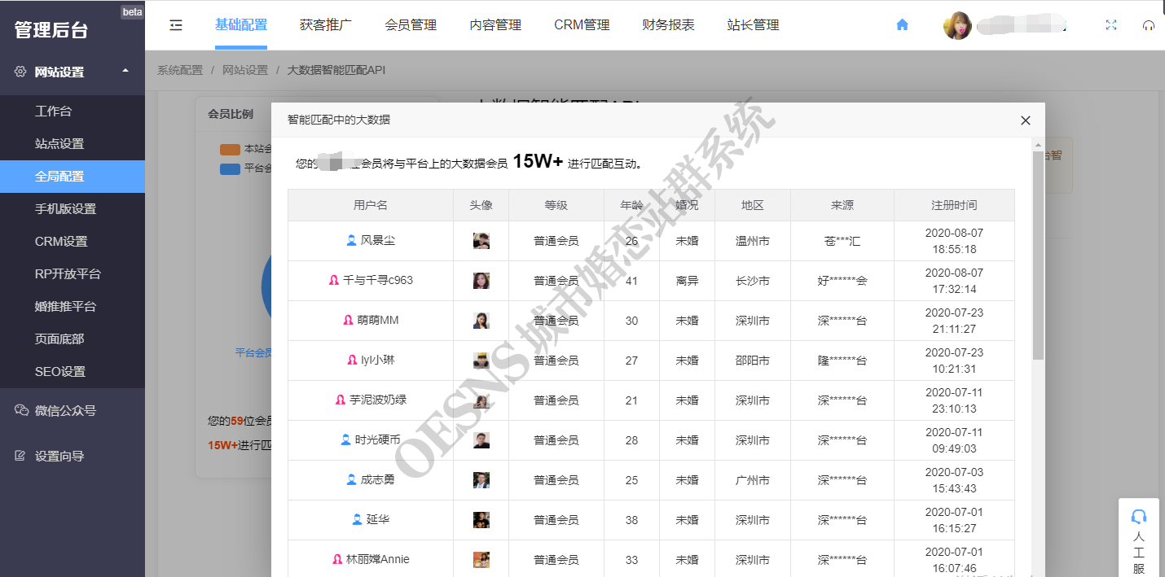Open the CRM管理 top tab
Screen dimensions: 1165x577
pyautogui.click(x=582, y=25)
